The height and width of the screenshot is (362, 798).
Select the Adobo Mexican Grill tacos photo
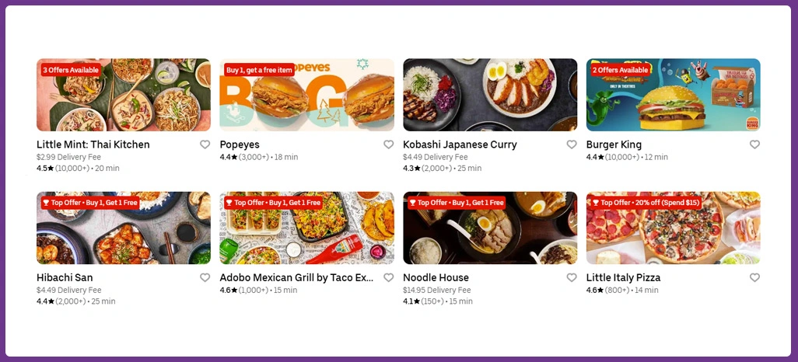click(x=307, y=228)
